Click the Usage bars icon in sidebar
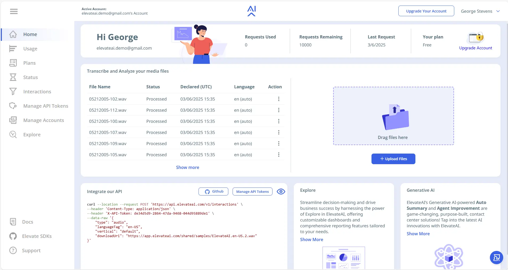508x270 pixels. point(13,49)
